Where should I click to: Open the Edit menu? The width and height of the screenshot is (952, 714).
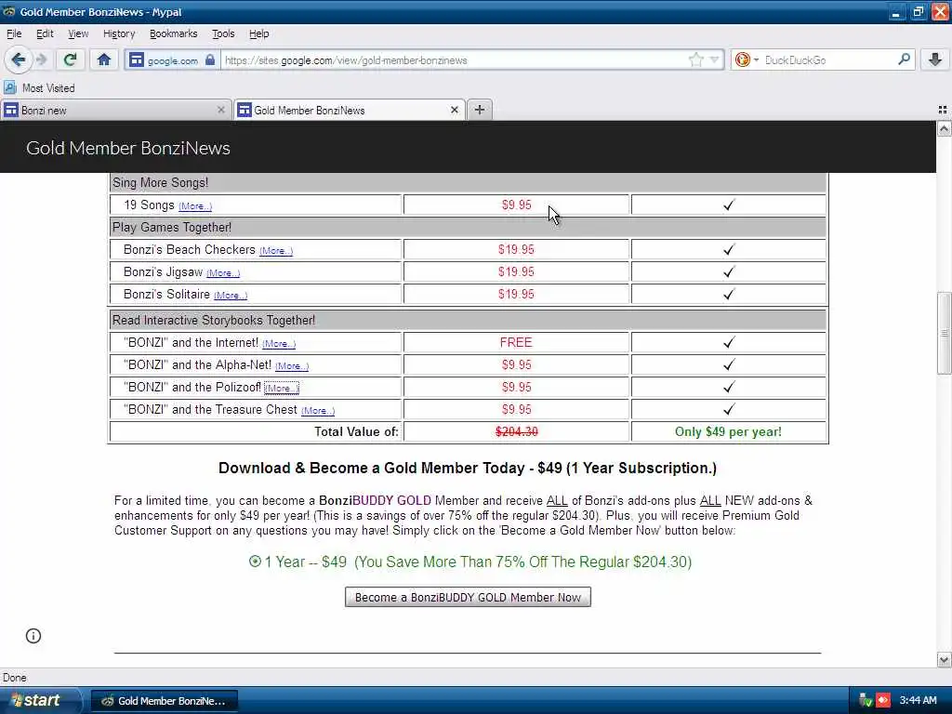click(45, 33)
